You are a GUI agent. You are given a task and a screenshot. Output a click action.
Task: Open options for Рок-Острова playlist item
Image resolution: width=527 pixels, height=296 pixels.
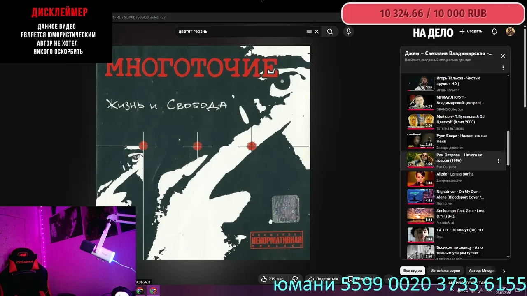coord(498,161)
